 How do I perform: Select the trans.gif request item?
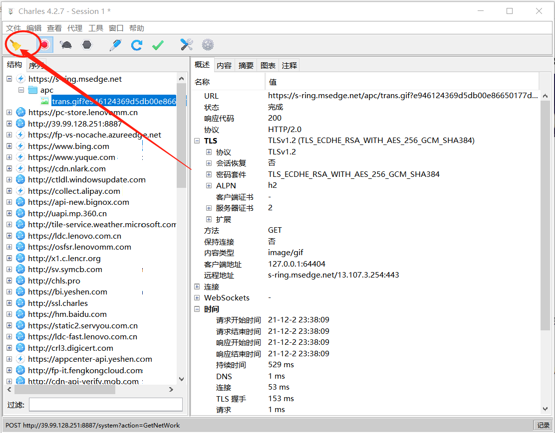(114, 102)
